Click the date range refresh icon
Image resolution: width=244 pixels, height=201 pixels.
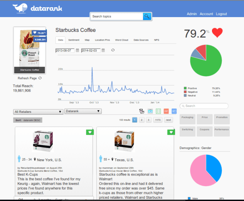tap(113, 50)
